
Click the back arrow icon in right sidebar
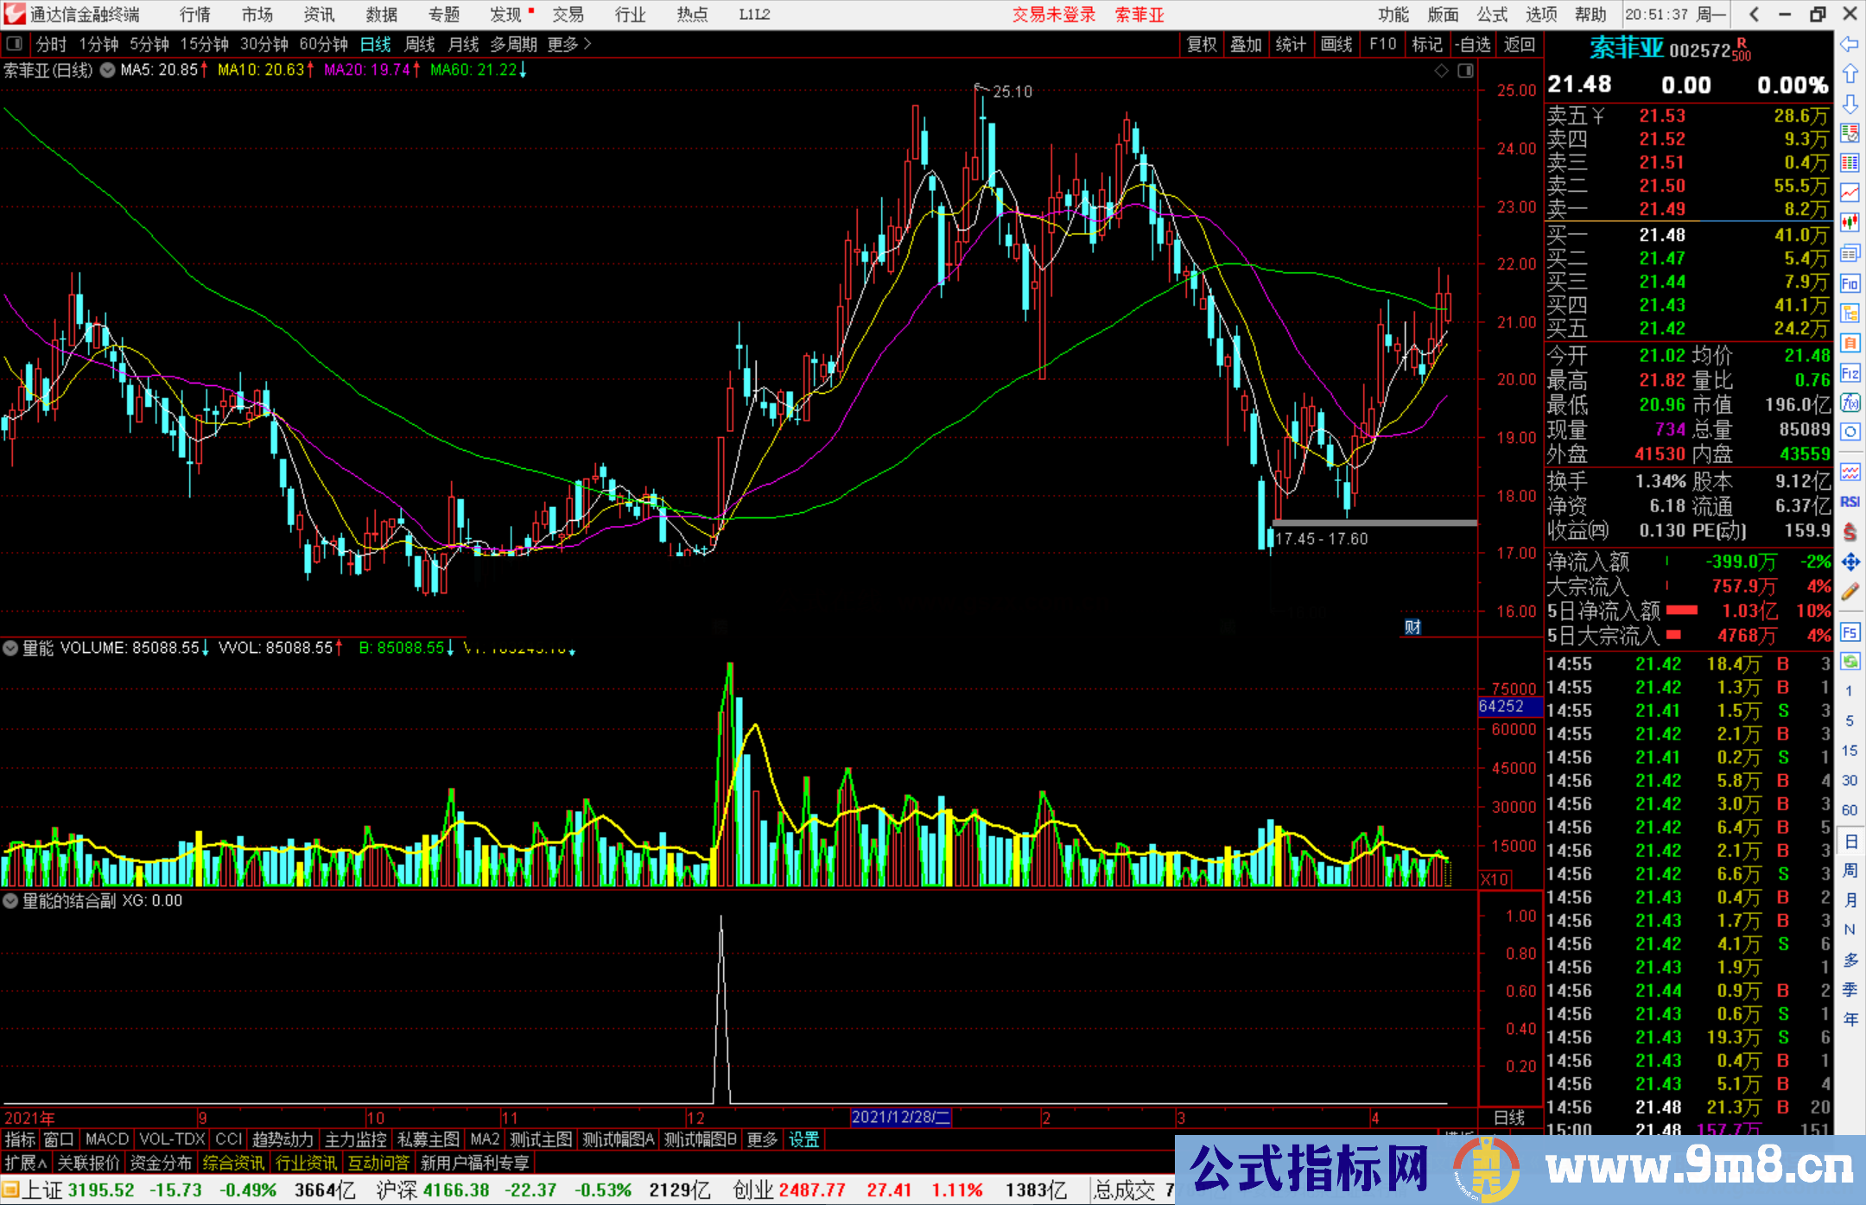pyautogui.click(x=1850, y=44)
